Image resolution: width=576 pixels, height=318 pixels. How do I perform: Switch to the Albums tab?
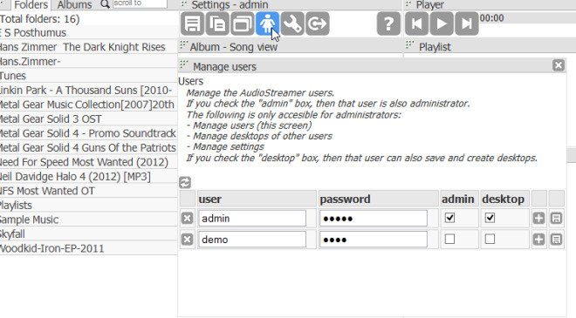(74, 4)
